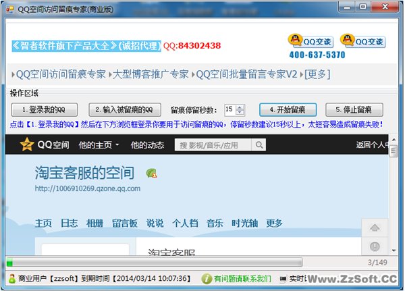Screen dimensions: 405x291
Task: Click the browser pane scrollbar down arrow
Action: (x=394, y=250)
